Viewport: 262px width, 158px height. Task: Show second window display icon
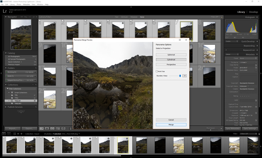(x=9, y=134)
